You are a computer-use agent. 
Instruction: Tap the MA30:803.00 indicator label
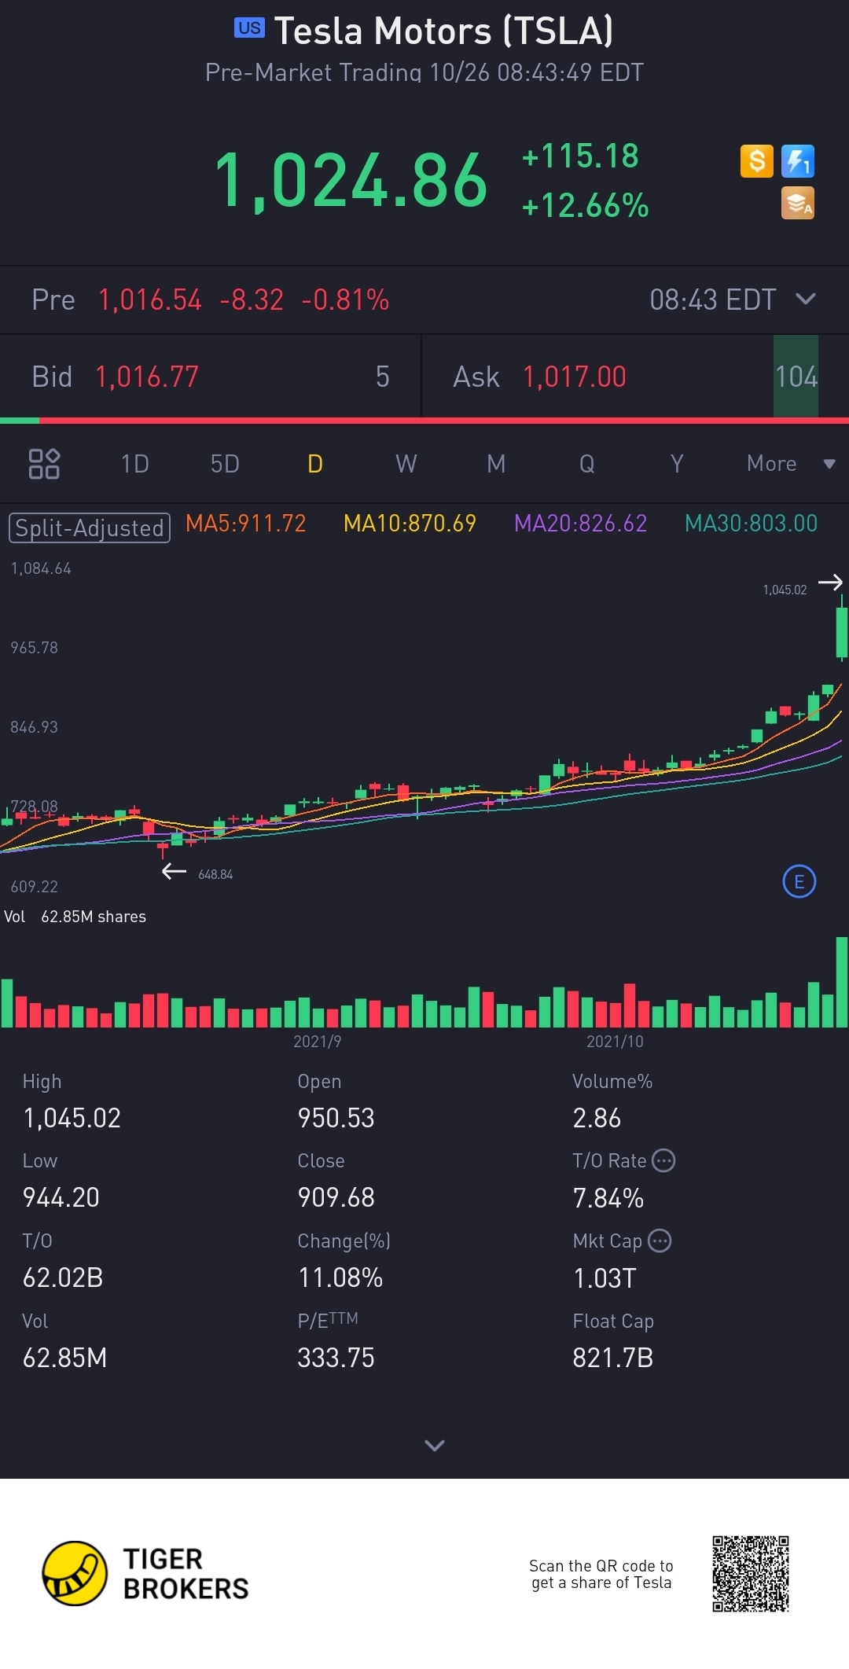752,524
